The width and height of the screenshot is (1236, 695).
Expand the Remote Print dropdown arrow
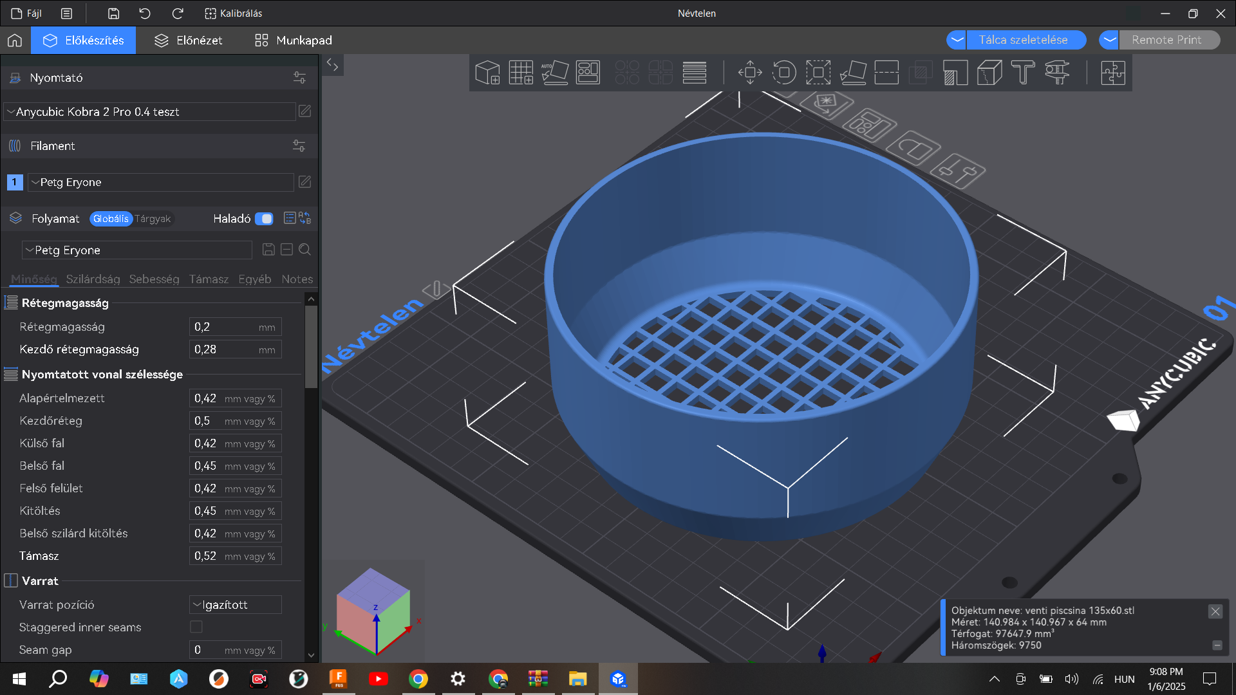tap(1109, 40)
